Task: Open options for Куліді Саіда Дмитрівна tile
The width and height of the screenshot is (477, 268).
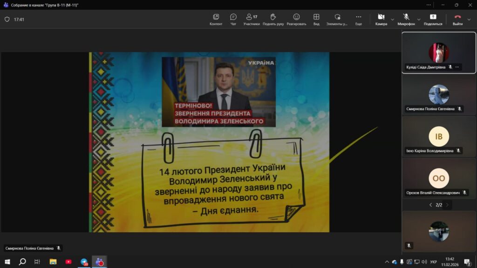Action: coord(457,67)
